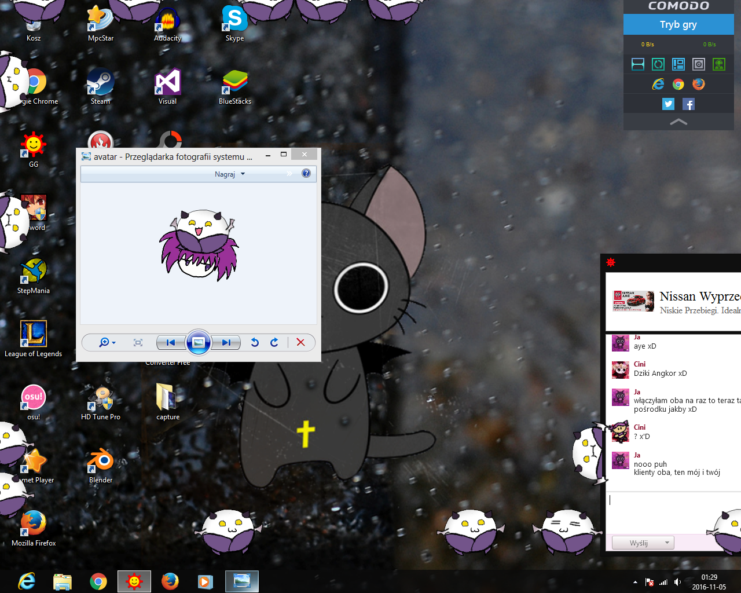The width and height of the screenshot is (741, 593).
Task: Rotate the photo counterclockwise in the viewer
Action: 255,342
